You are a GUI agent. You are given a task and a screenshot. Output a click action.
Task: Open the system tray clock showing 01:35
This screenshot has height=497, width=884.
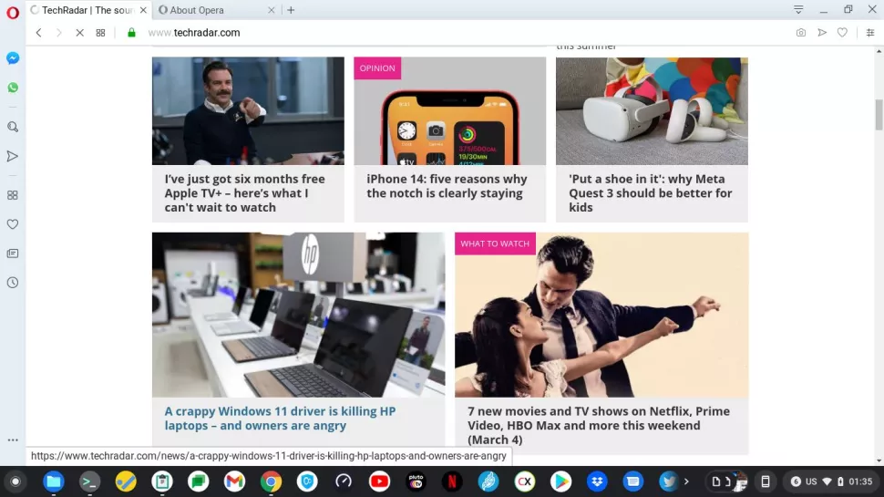pos(860,481)
